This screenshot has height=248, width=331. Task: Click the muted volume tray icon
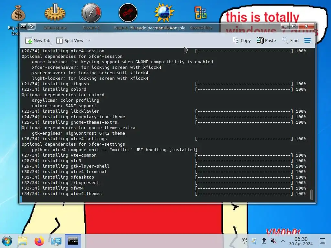pyautogui.click(x=273, y=241)
